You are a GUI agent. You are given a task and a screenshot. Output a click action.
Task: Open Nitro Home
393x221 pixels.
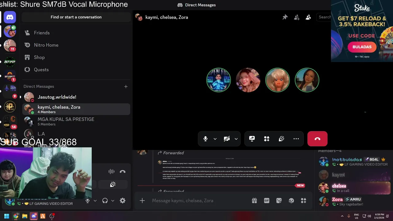[x=76, y=45]
